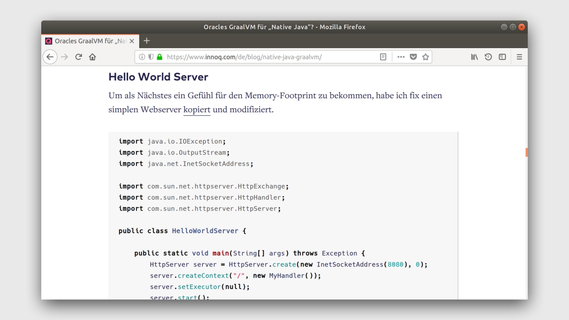Click the innoq favicon on the tab

click(49, 41)
